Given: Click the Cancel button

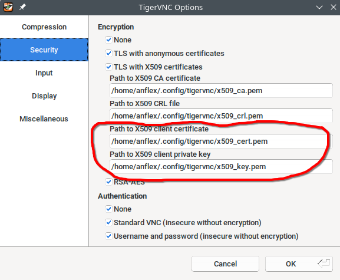Looking at the screenshot, I should [x=225, y=263].
